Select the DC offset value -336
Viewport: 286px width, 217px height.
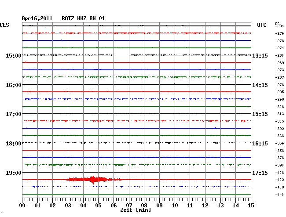tap(279, 136)
